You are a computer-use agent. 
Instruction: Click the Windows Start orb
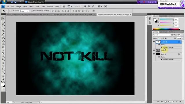coord(4,2)
